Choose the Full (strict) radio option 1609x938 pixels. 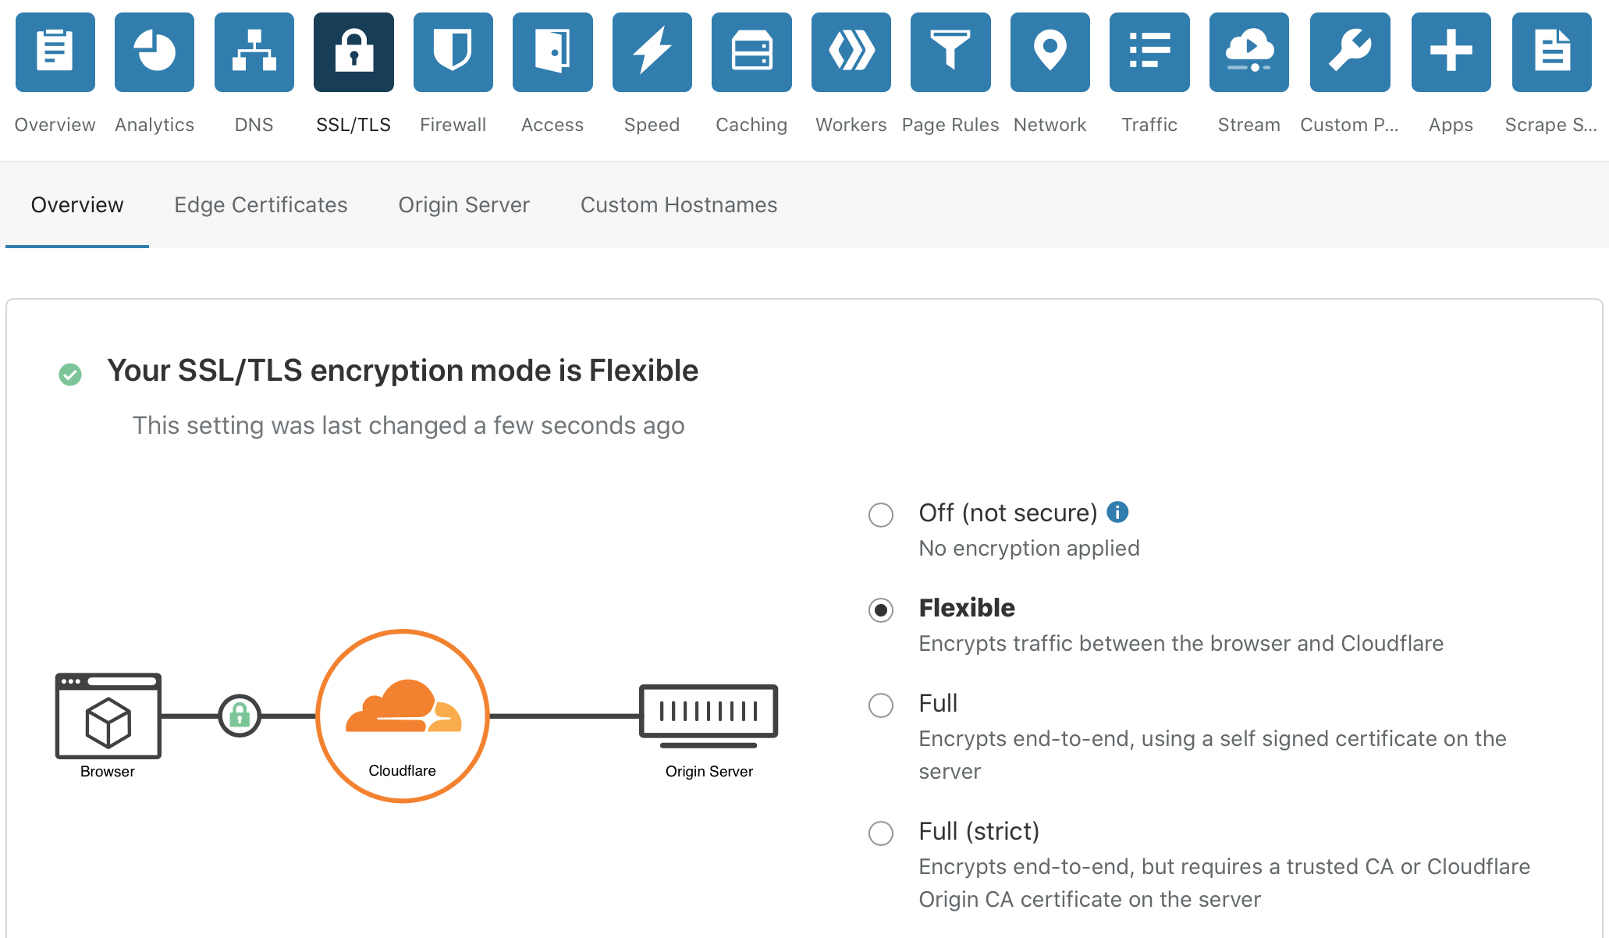tap(881, 833)
